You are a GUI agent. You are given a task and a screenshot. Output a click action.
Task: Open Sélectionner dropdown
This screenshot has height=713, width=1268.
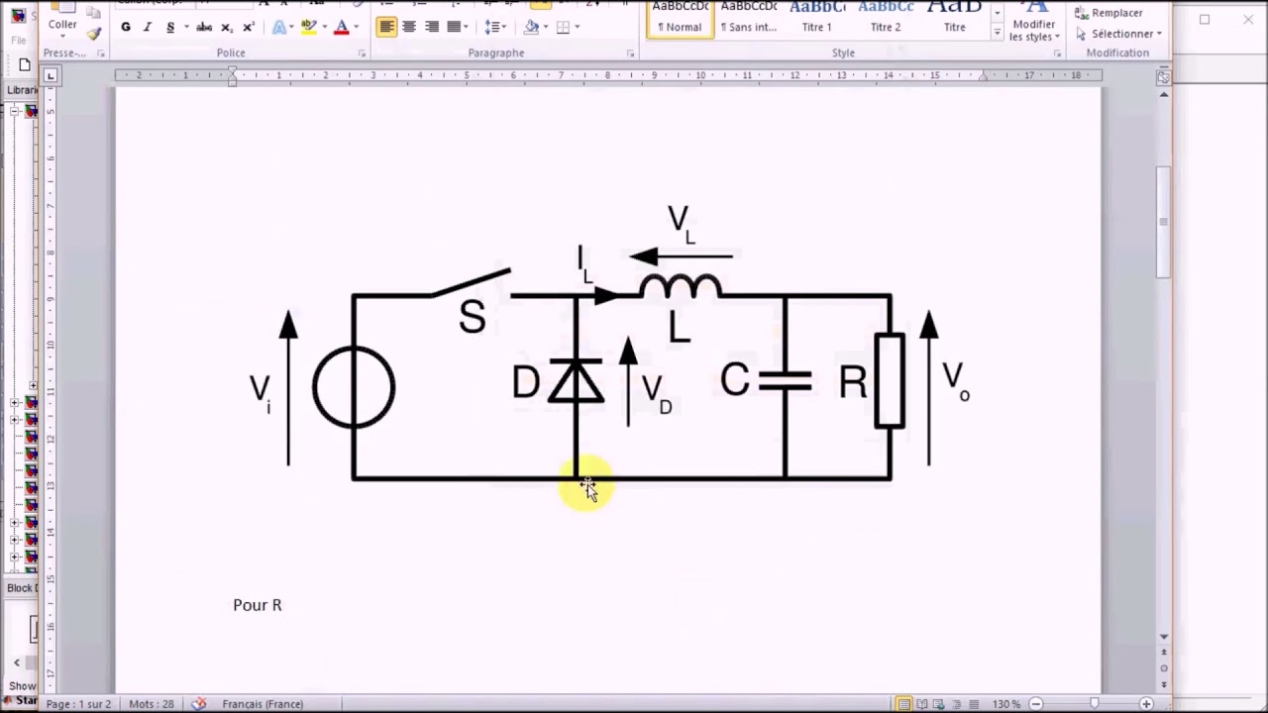click(1119, 34)
